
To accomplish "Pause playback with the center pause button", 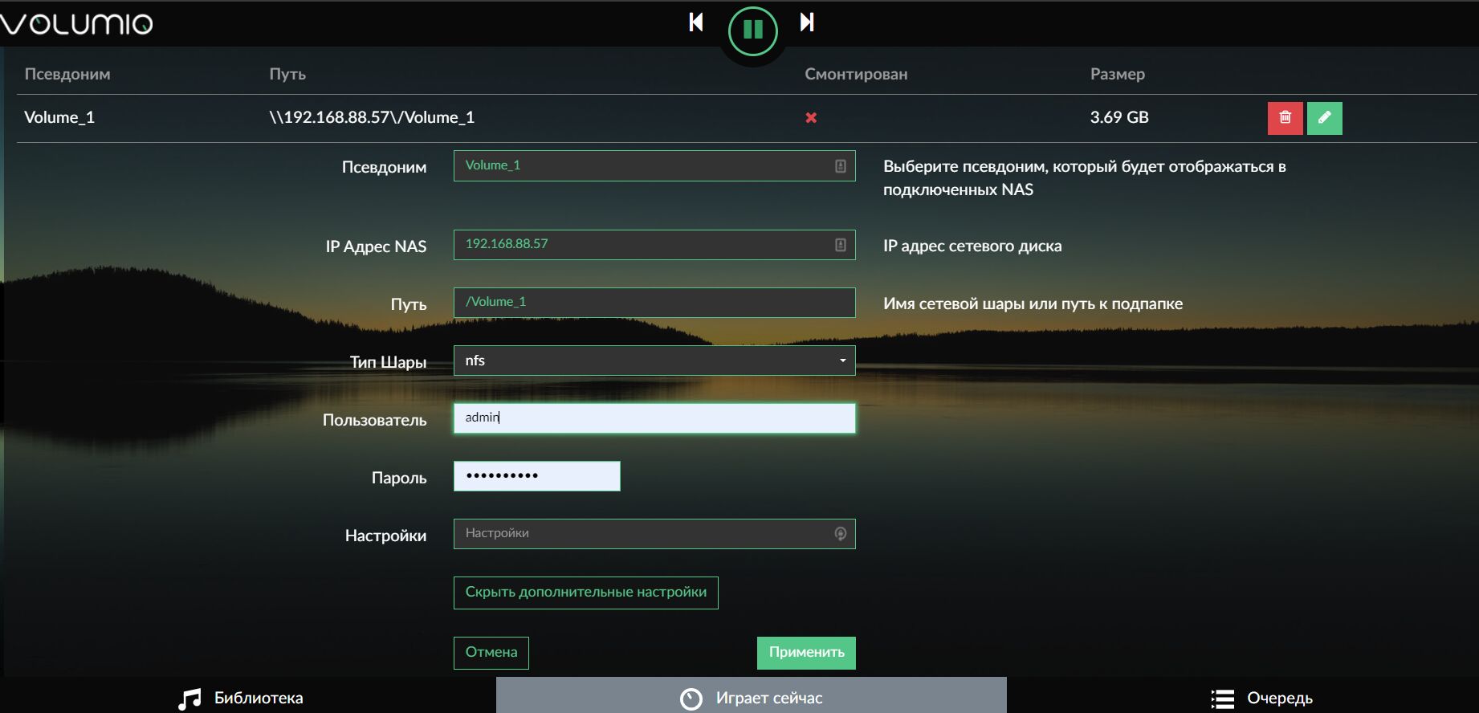I will pyautogui.click(x=752, y=31).
